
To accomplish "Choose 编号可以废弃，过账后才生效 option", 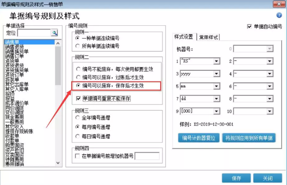I will (x=78, y=77).
